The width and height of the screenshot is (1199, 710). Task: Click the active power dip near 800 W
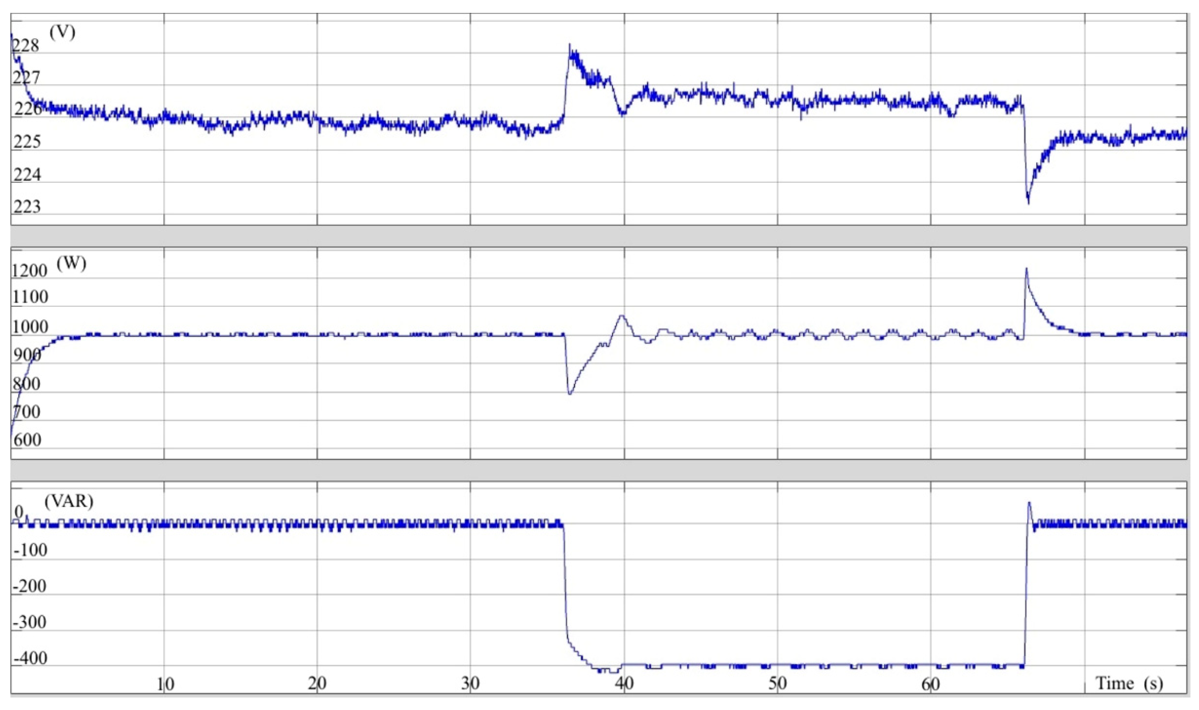coord(570,394)
